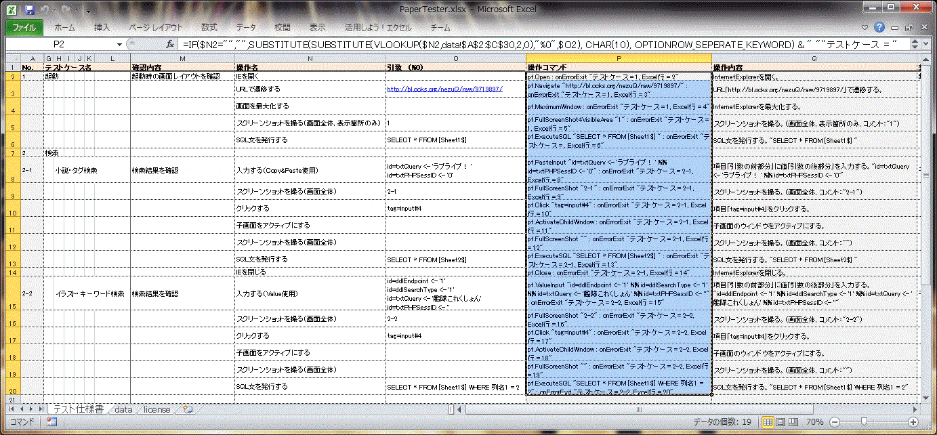
Task: Switch to Page Break Preview in status bar
Action: (x=793, y=422)
